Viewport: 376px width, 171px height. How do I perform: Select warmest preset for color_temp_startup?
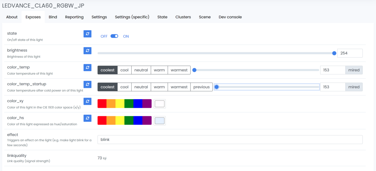coord(179,87)
